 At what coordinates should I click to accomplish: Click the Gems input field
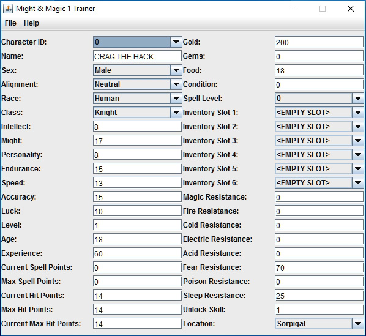pyautogui.click(x=319, y=56)
